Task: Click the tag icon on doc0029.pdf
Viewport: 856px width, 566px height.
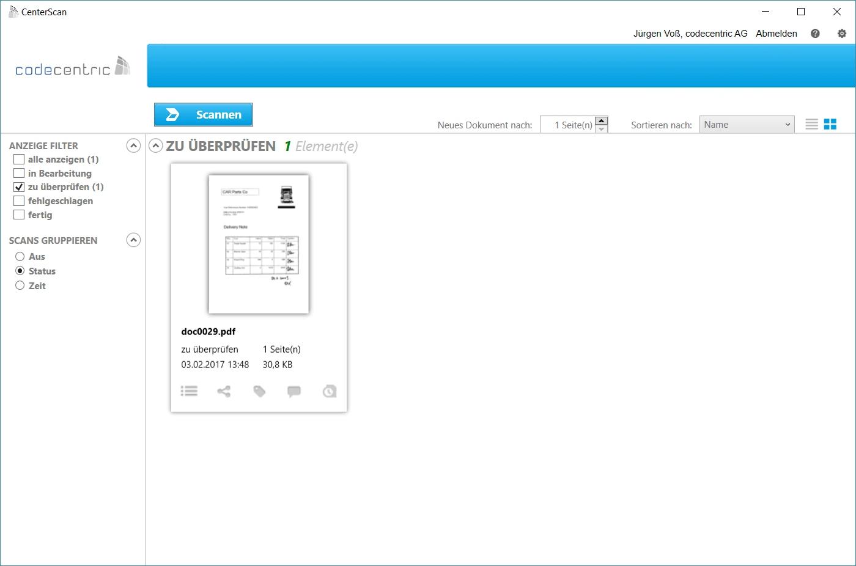Action: pyautogui.click(x=259, y=391)
